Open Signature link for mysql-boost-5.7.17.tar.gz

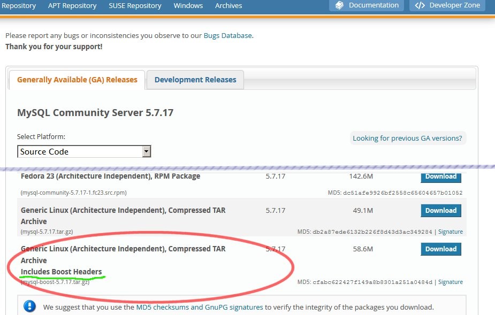click(451, 282)
